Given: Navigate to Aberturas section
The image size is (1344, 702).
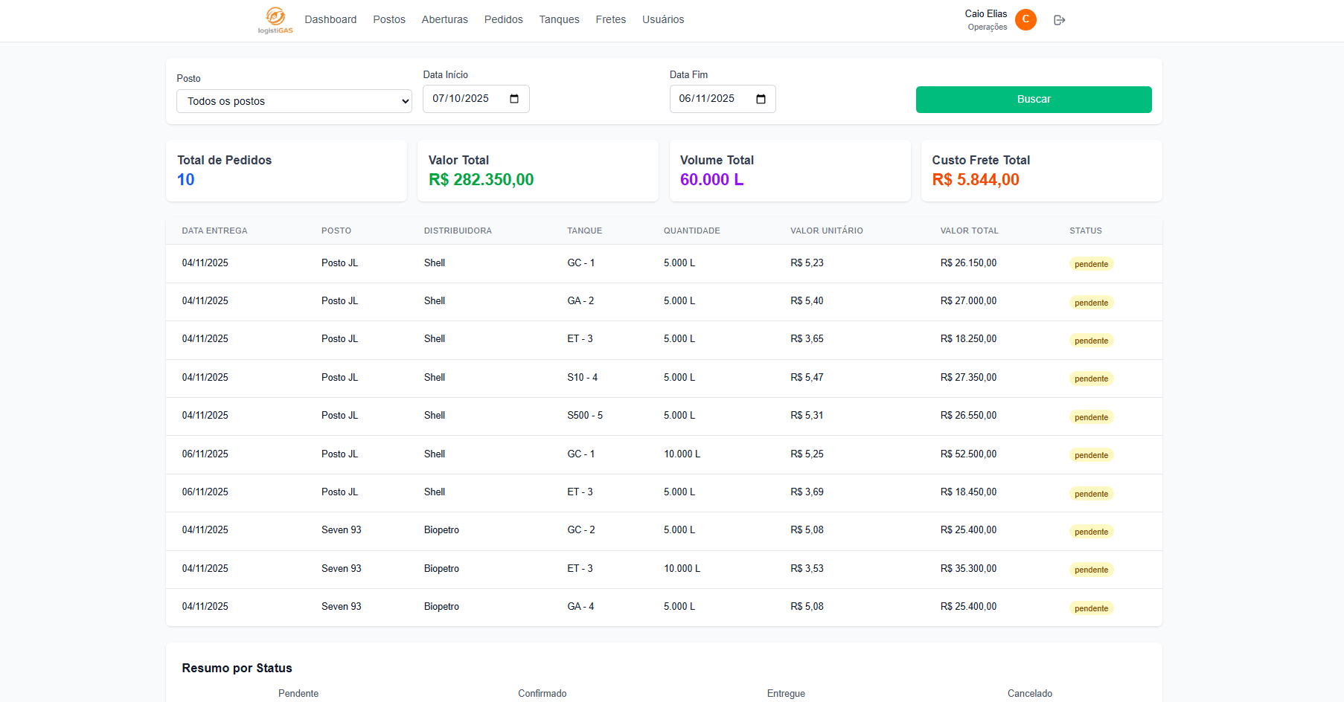Looking at the screenshot, I should coord(444,19).
